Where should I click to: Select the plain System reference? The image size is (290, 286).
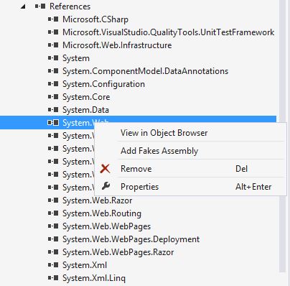[76, 58]
